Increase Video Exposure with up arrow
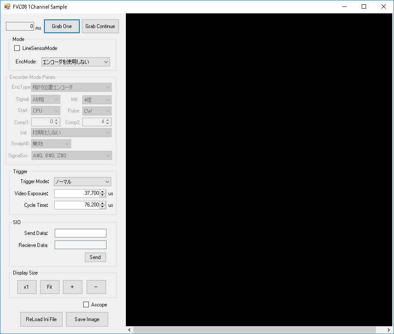The image size is (394, 334). pos(103,192)
